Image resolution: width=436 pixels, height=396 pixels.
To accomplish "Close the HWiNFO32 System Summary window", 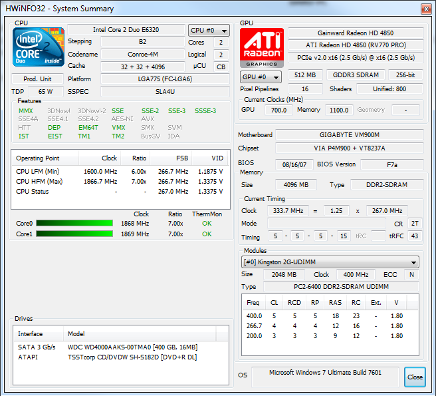I will point(426,9).
